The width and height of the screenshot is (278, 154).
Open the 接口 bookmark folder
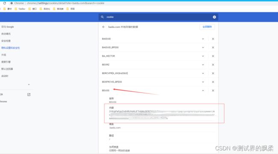pos(33,9)
